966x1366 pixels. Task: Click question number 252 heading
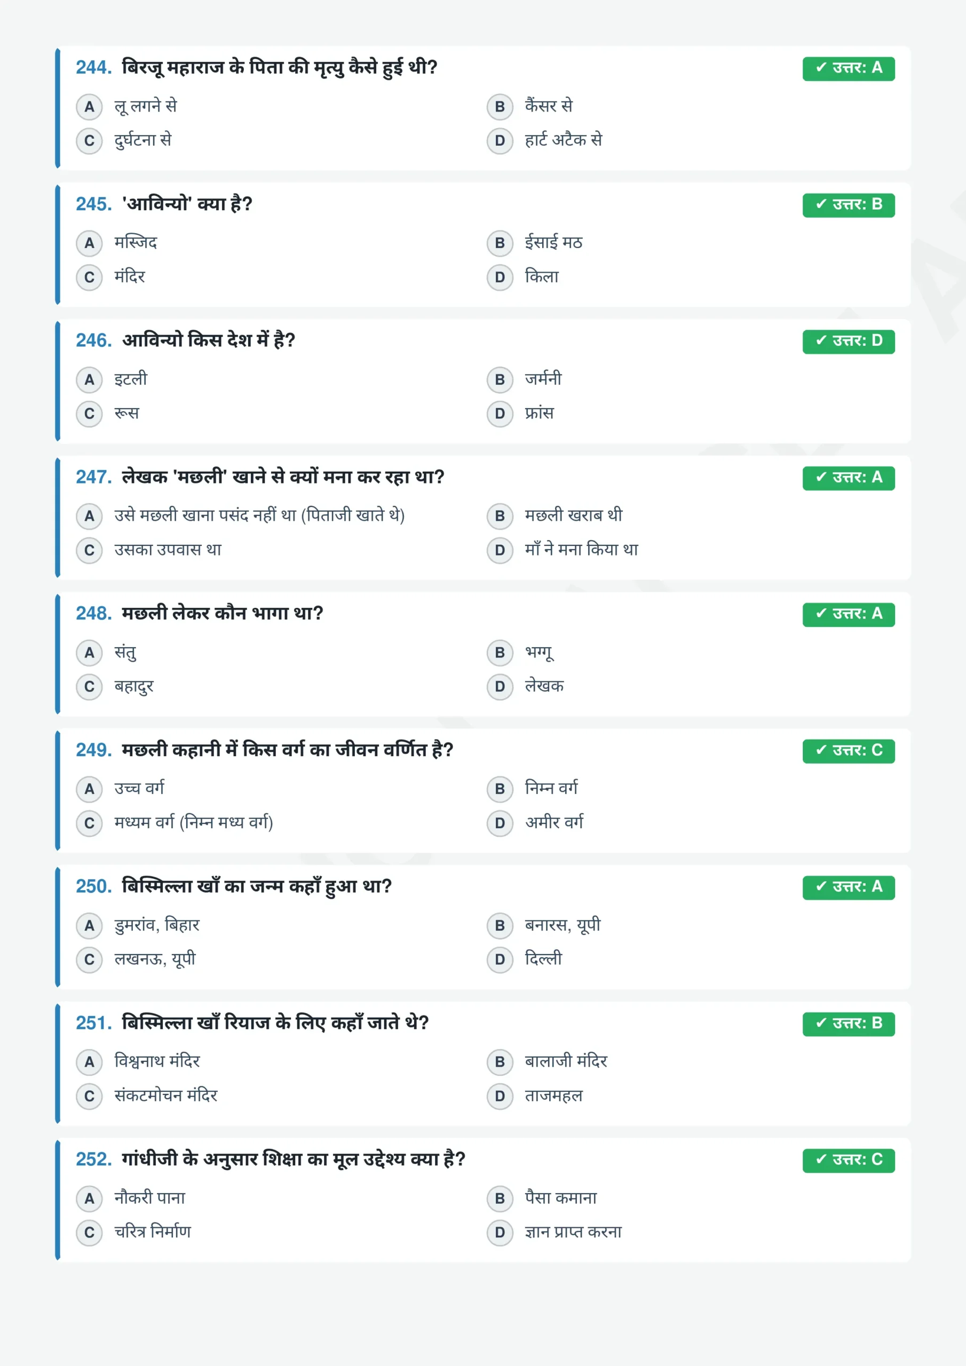[x=93, y=1159]
